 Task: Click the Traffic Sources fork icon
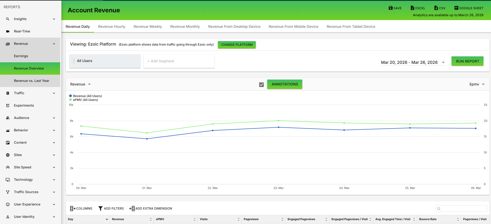[x=8, y=192]
